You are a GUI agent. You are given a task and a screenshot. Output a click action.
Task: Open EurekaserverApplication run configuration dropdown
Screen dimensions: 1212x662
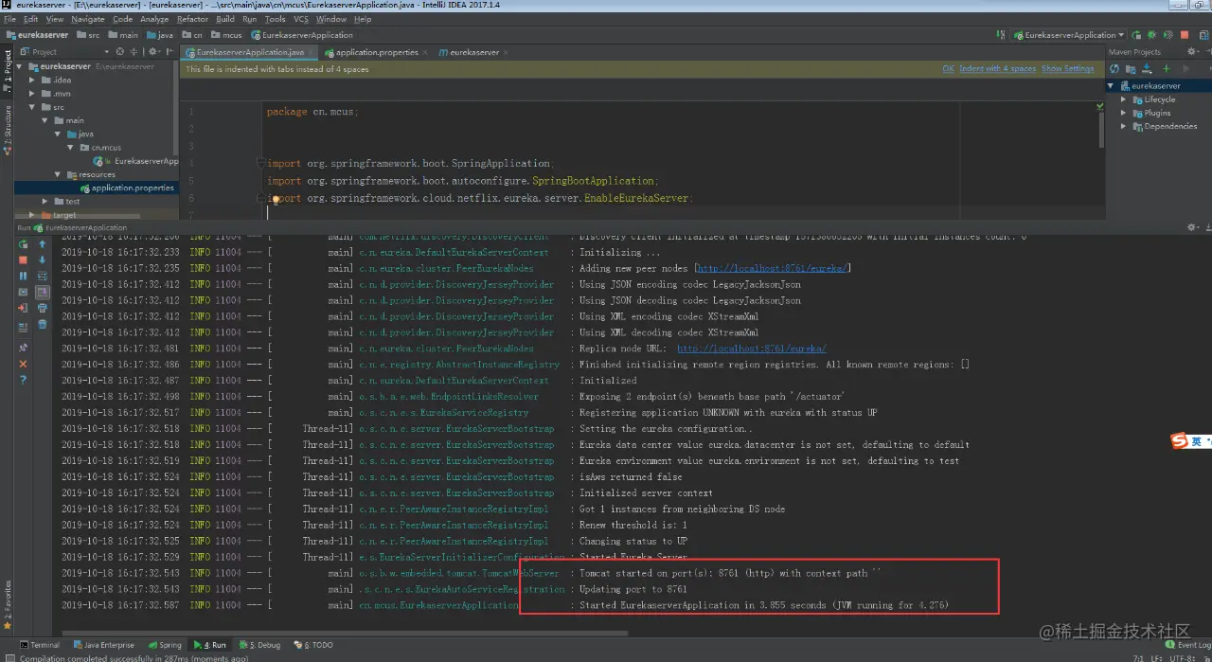click(1069, 35)
